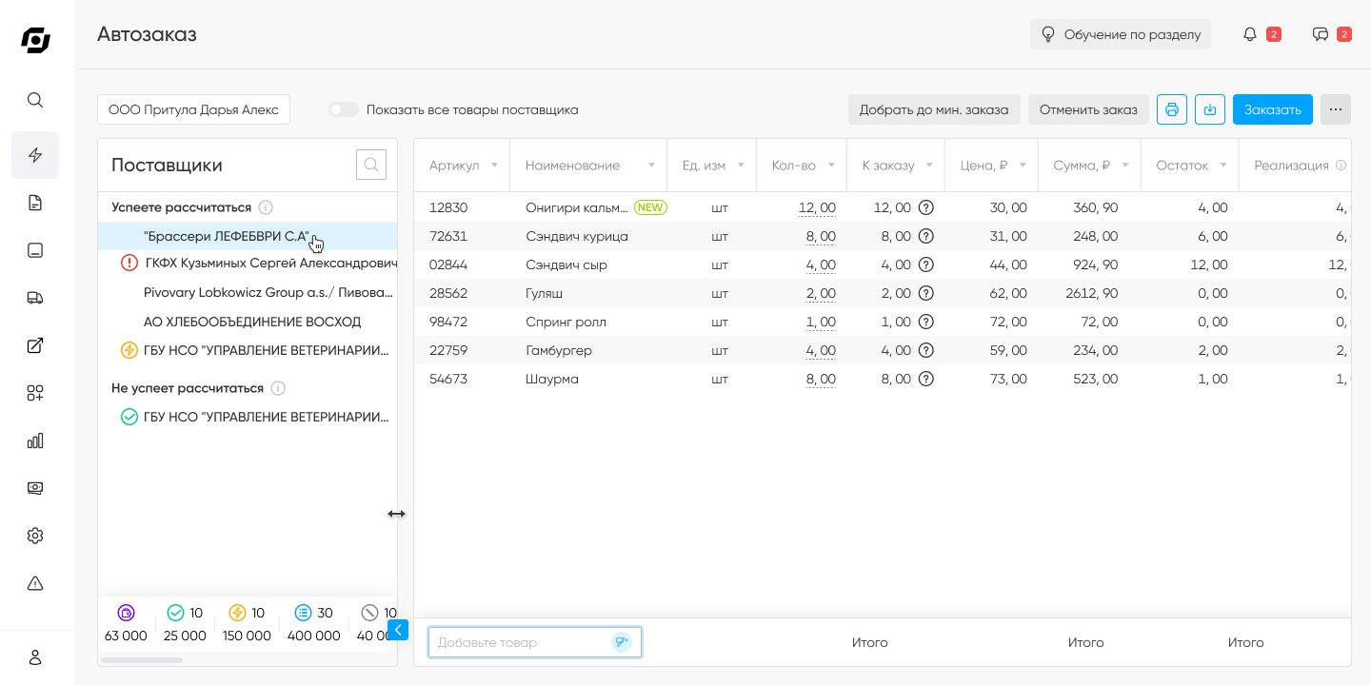
Task: Open the warning triangle section in sidebar
Action: [x=35, y=583]
